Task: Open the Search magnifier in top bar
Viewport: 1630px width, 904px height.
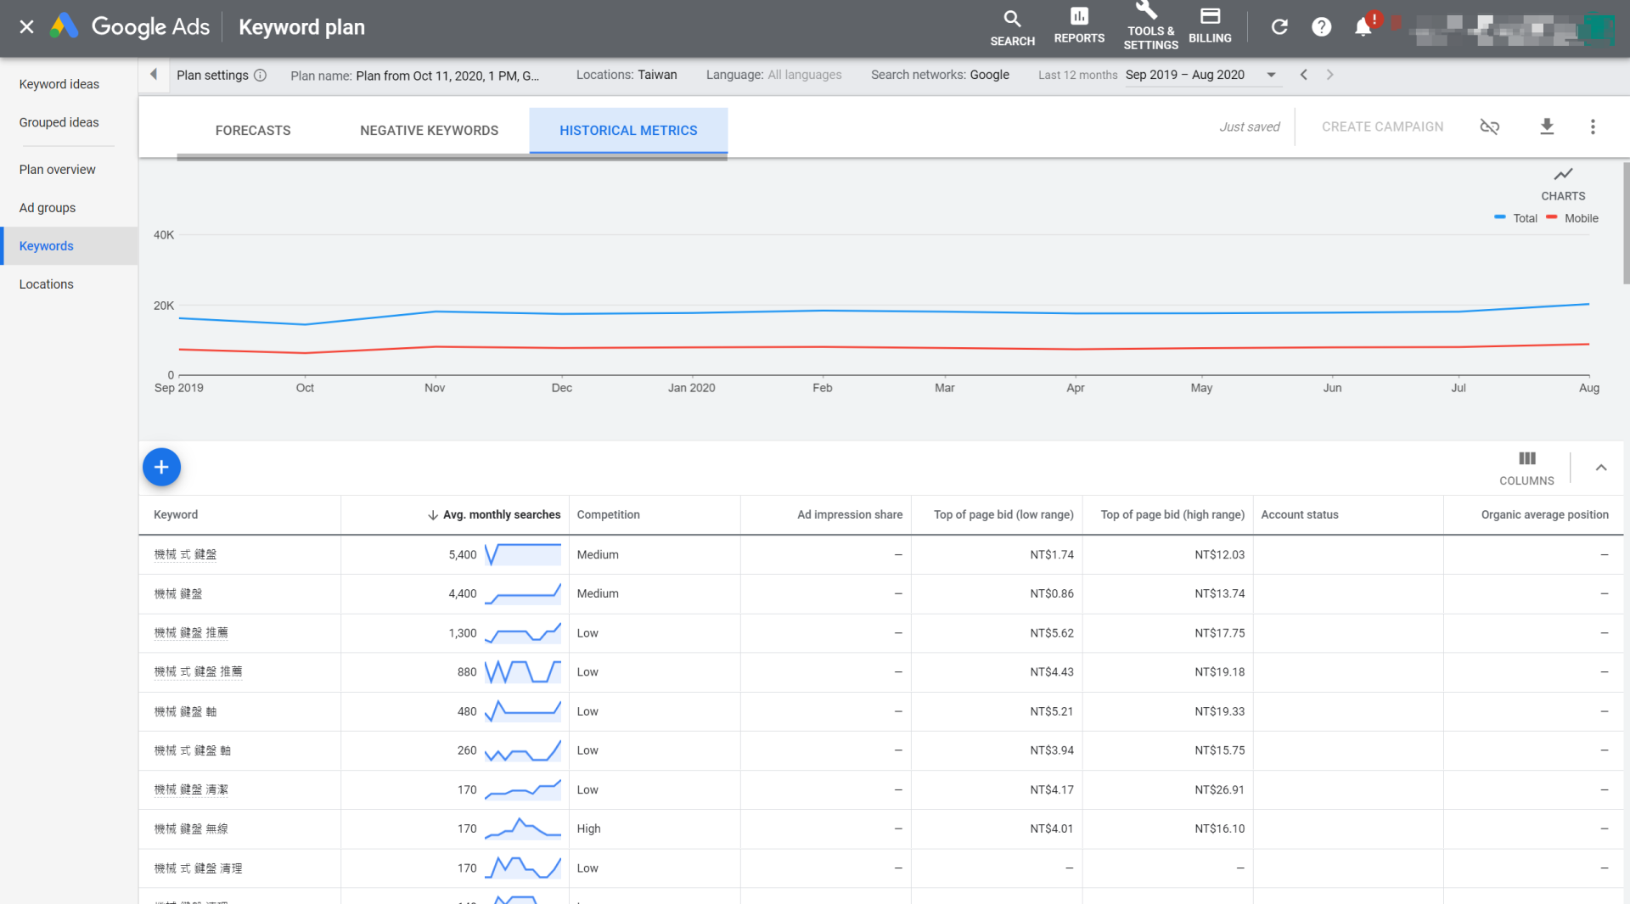Action: pos(1012,27)
